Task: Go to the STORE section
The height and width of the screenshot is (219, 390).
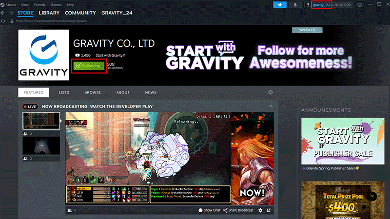Action: tap(25, 13)
